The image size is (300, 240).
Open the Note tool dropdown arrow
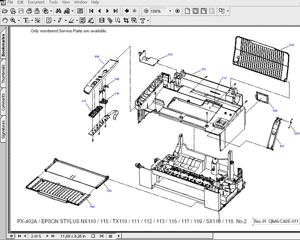[x=54, y=20]
